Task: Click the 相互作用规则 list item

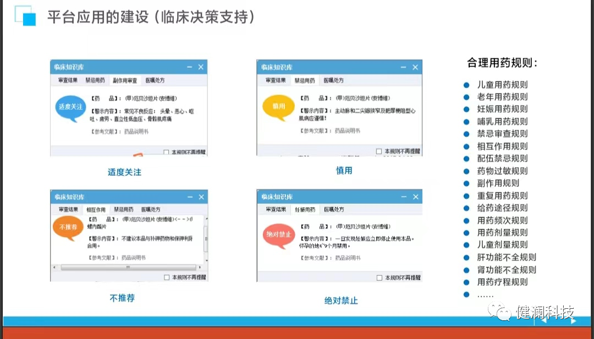Action: [502, 146]
